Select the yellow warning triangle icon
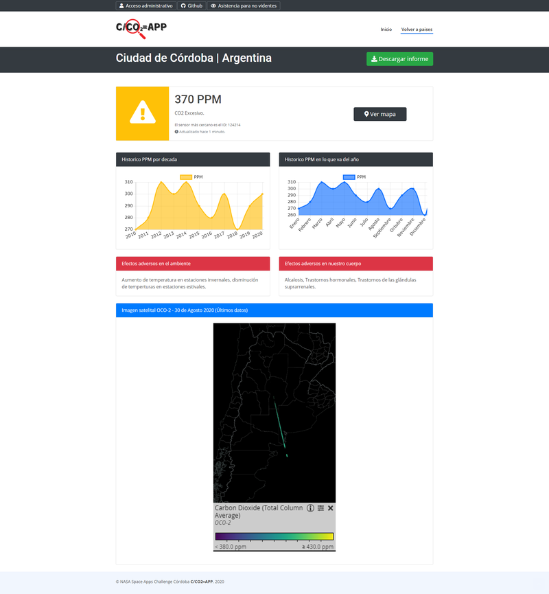This screenshot has height=594, width=549. [x=142, y=112]
